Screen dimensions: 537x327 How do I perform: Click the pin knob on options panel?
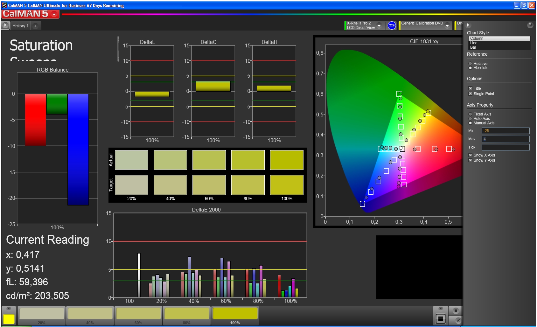click(x=530, y=25)
